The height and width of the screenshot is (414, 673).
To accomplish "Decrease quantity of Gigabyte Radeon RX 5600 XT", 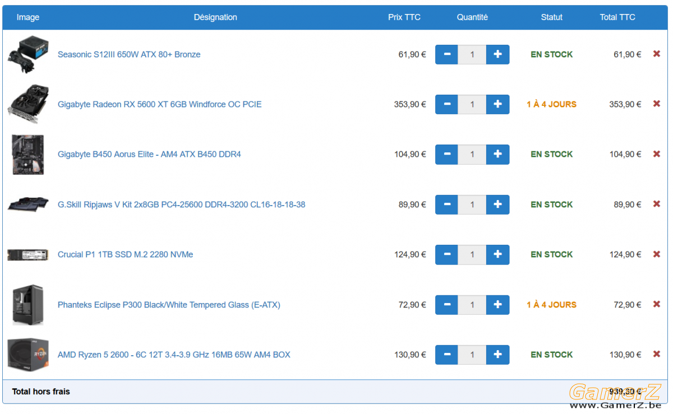I will click(x=447, y=104).
